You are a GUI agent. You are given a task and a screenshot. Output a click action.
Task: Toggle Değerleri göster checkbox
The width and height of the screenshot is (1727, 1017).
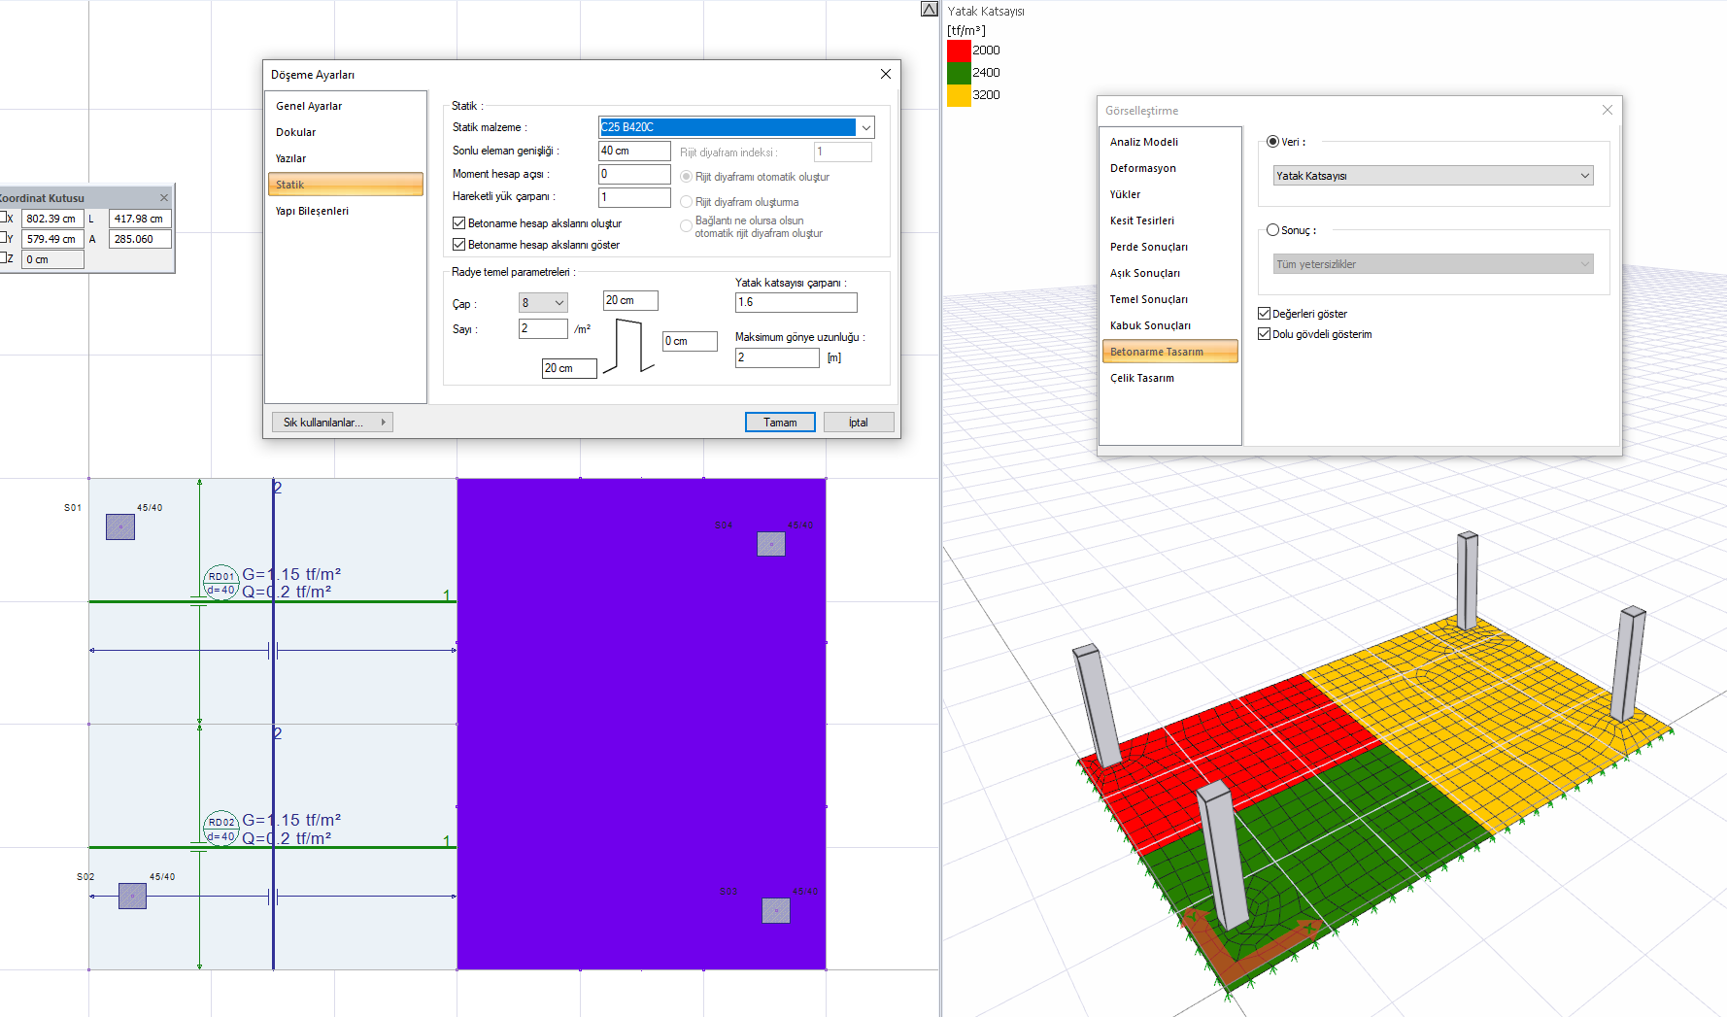pos(1265,314)
